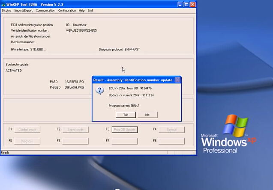The width and height of the screenshot is (273, 190).
Task: Click the 'BMW-FAST' diagnosis protocol value
Action: click(132, 50)
